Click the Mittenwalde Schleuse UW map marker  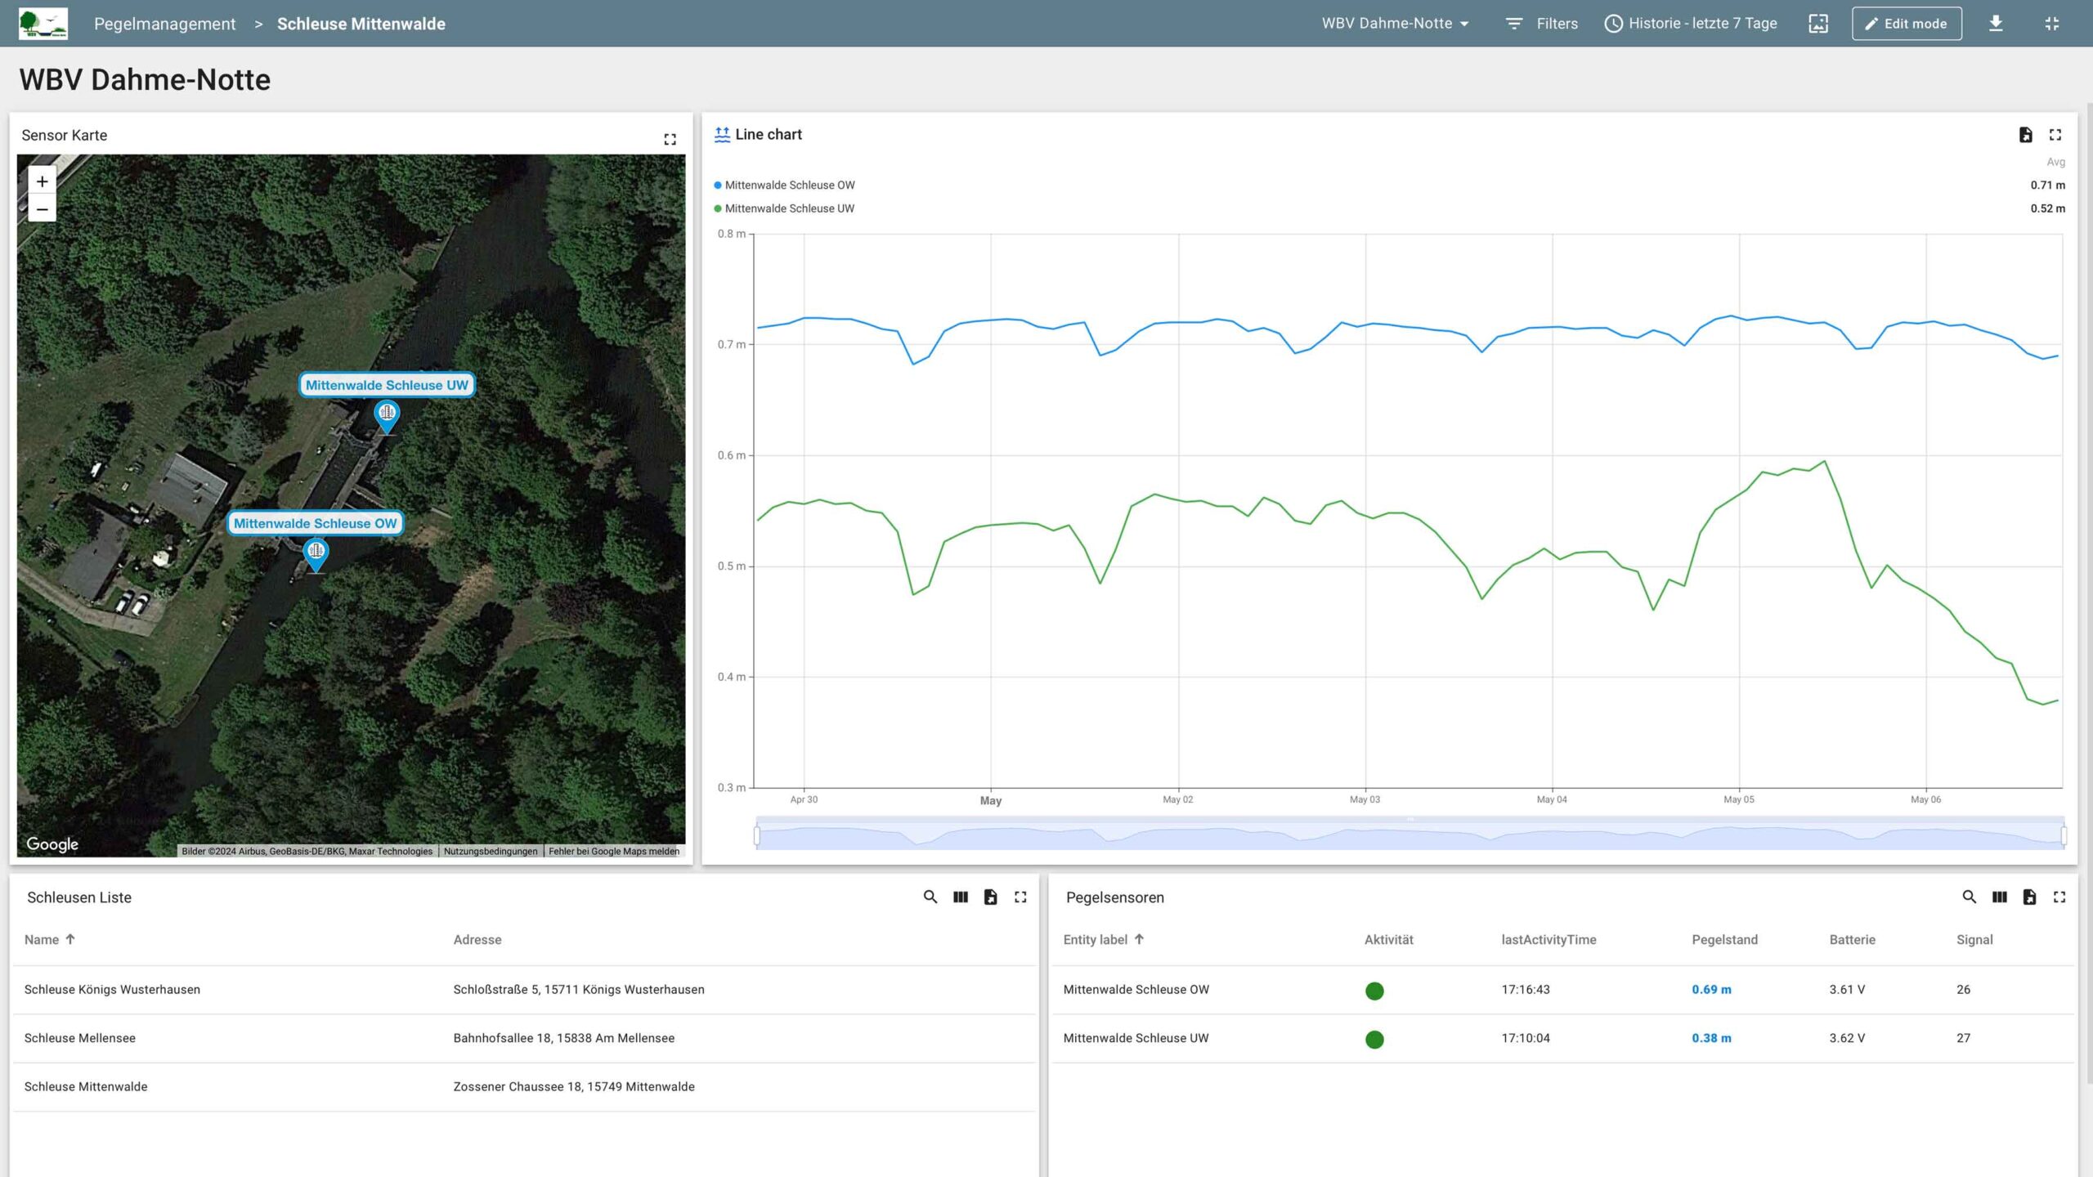(x=387, y=414)
